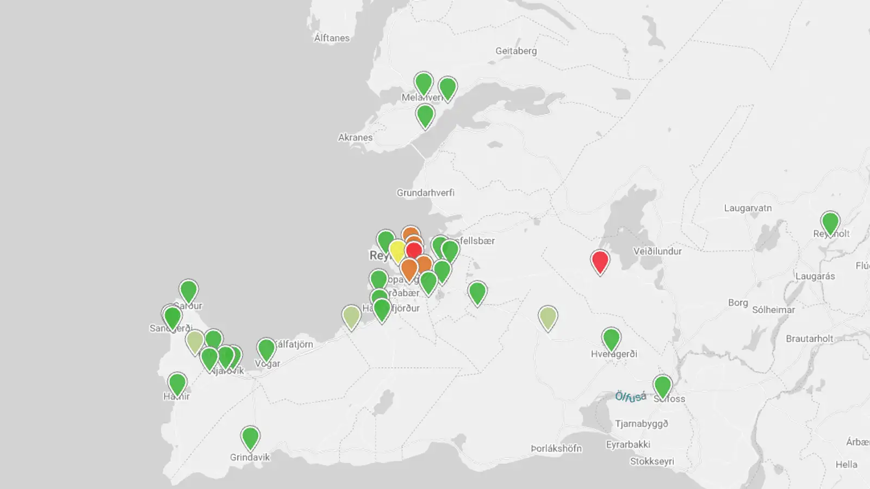Click the leftmost green marker at Melahverfi
The height and width of the screenshot is (489, 870).
424,84
